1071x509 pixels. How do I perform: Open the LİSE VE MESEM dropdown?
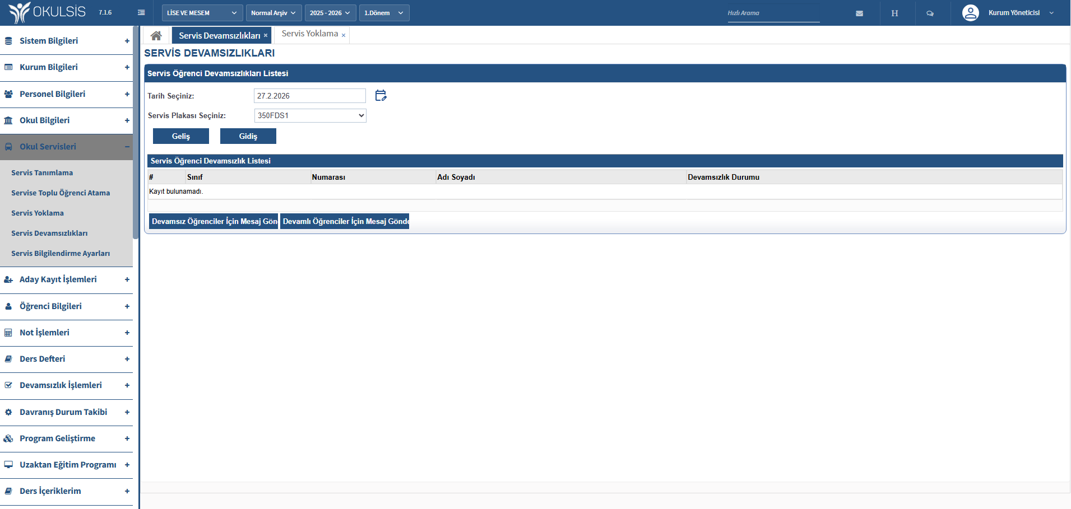point(202,13)
